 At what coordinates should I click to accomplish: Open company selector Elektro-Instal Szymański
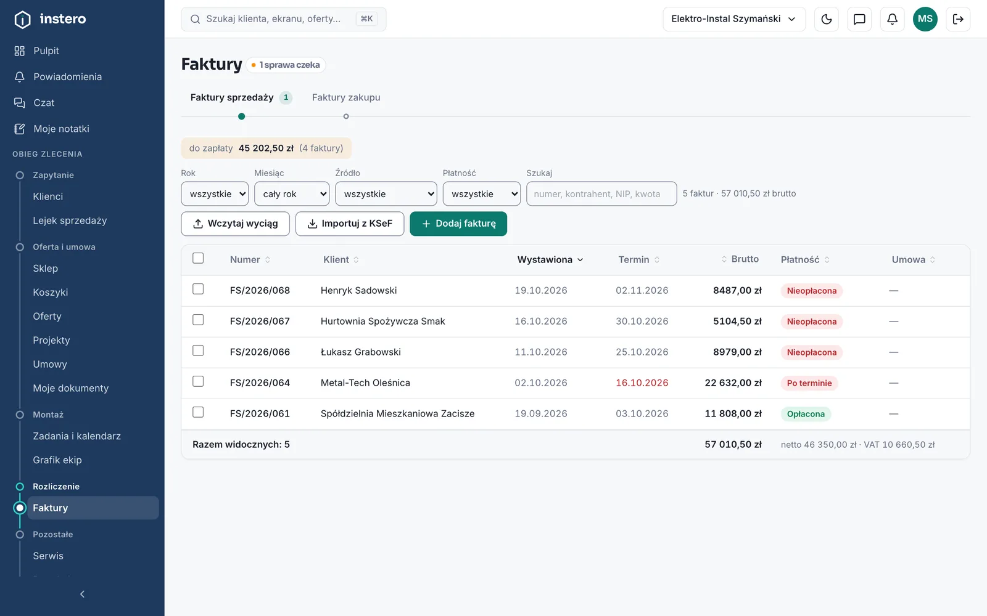point(734,19)
